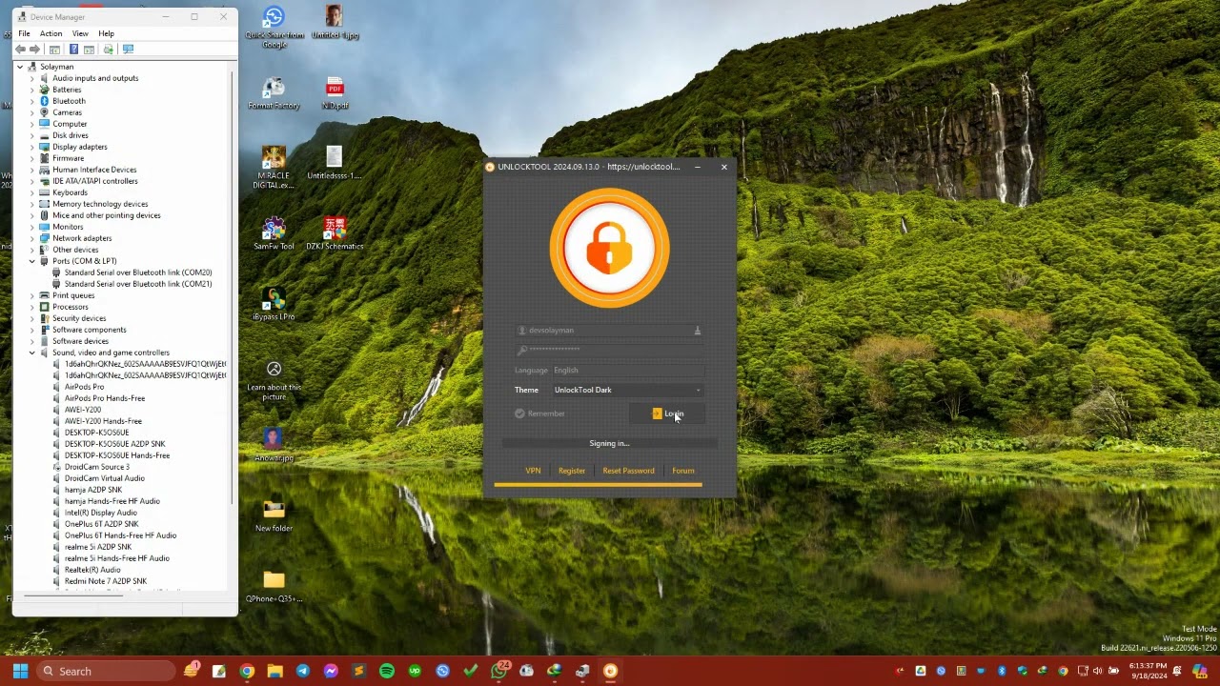
Task: Click the orange loading progress bar
Action: (x=598, y=485)
